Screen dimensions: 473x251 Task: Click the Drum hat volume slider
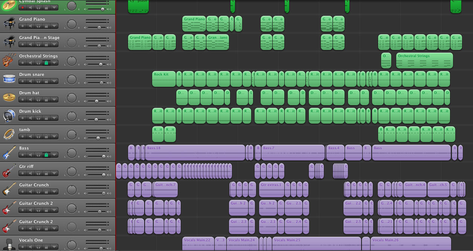point(97,101)
